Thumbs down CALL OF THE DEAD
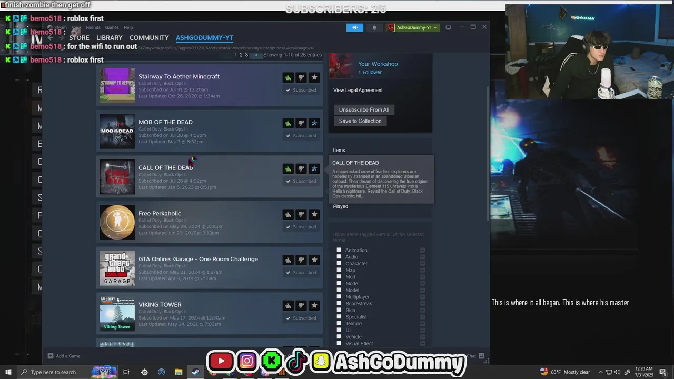 (x=301, y=168)
